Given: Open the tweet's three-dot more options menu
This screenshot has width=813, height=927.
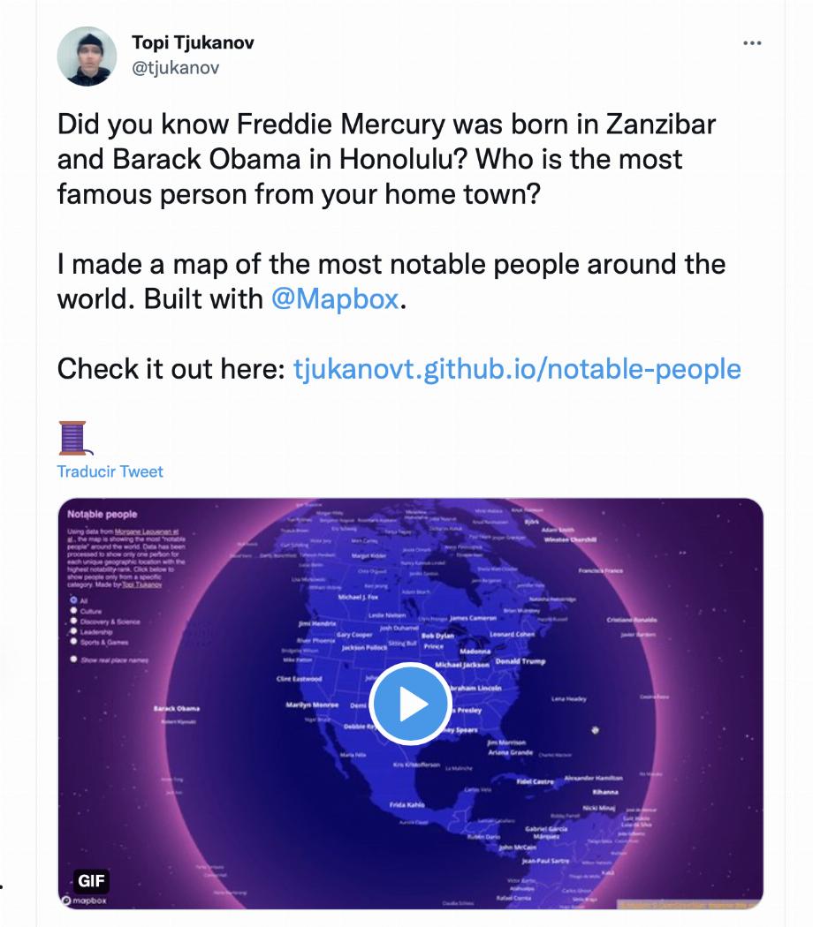Looking at the screenshot, I should tap(752, 43).
